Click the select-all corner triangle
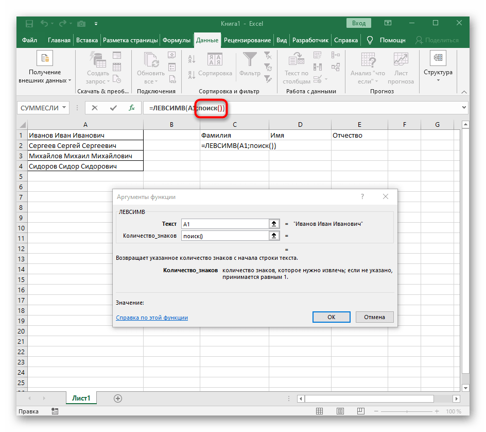 pyautogui.click(x=22, y=125)
